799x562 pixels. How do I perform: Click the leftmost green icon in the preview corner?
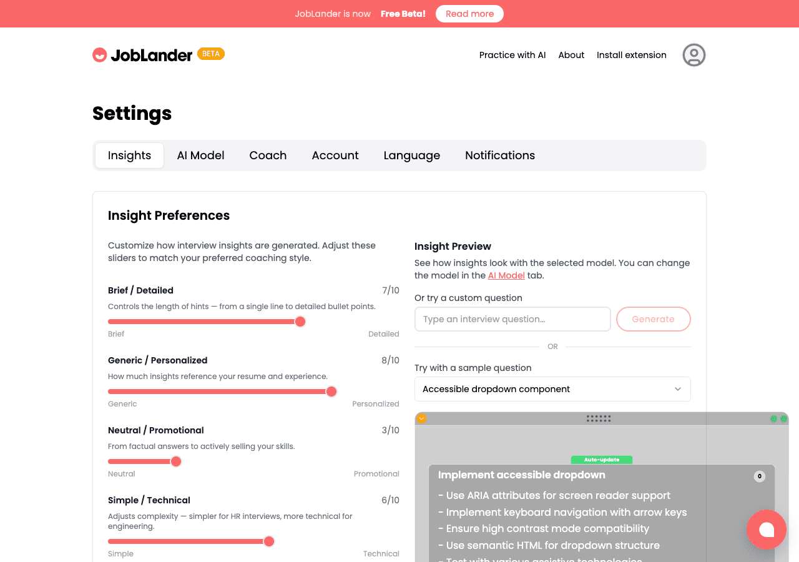774,420
